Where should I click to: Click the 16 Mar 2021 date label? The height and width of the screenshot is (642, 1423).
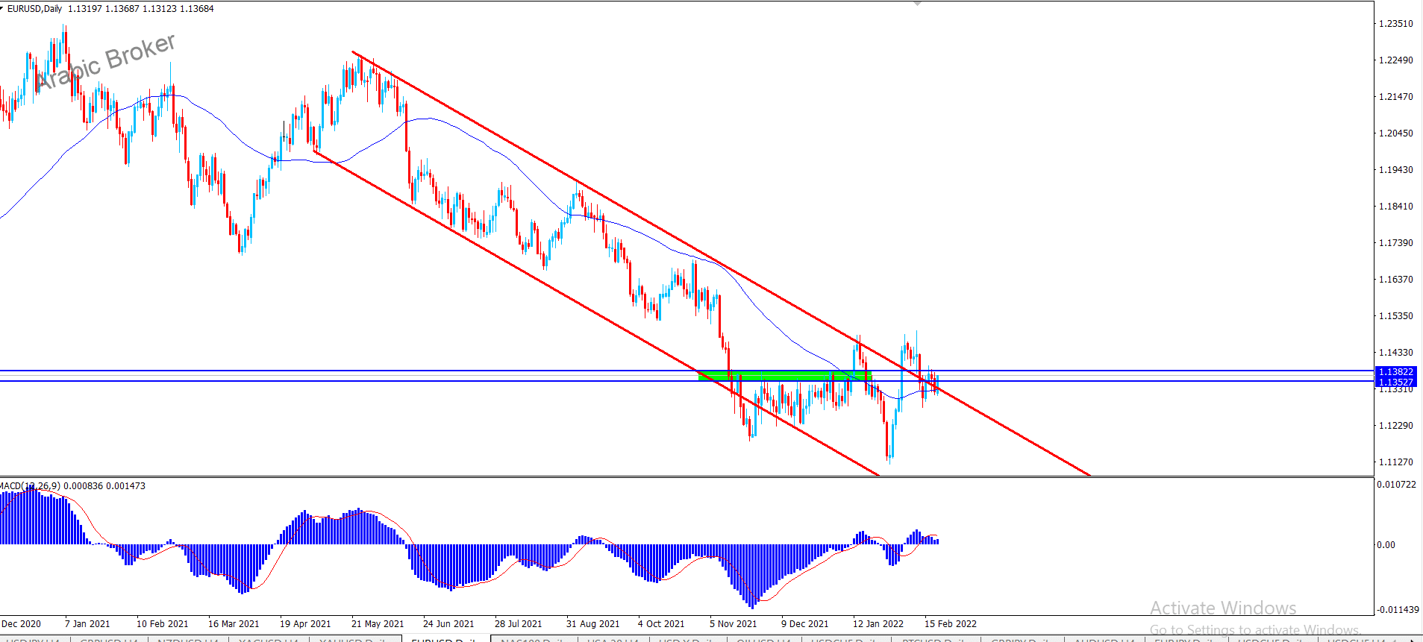pos(234,624)
